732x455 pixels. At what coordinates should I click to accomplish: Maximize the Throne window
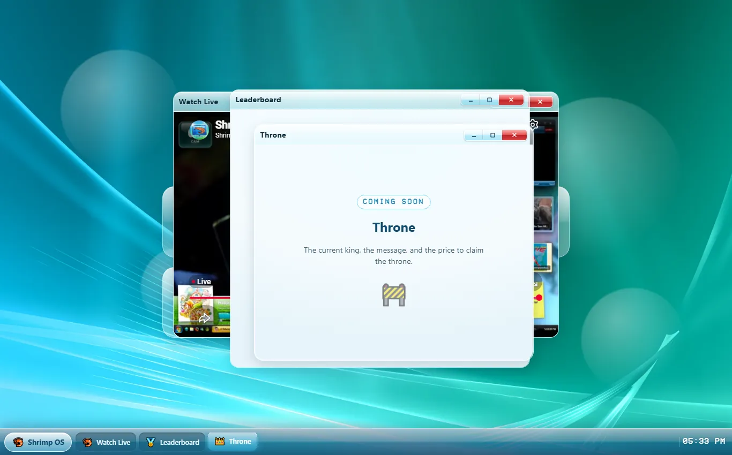point(492,135)
